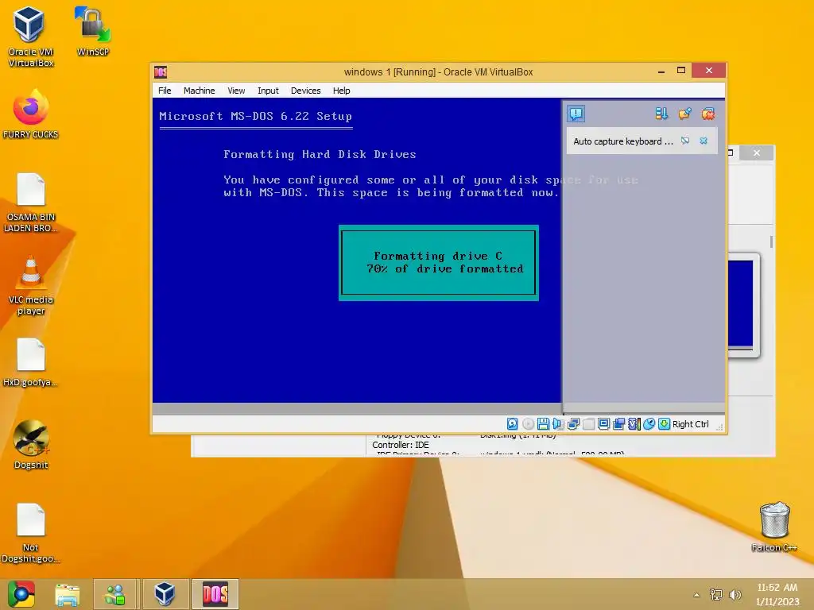
Task: Click the Formatting drive C progress box
Action: click(439, 262)
